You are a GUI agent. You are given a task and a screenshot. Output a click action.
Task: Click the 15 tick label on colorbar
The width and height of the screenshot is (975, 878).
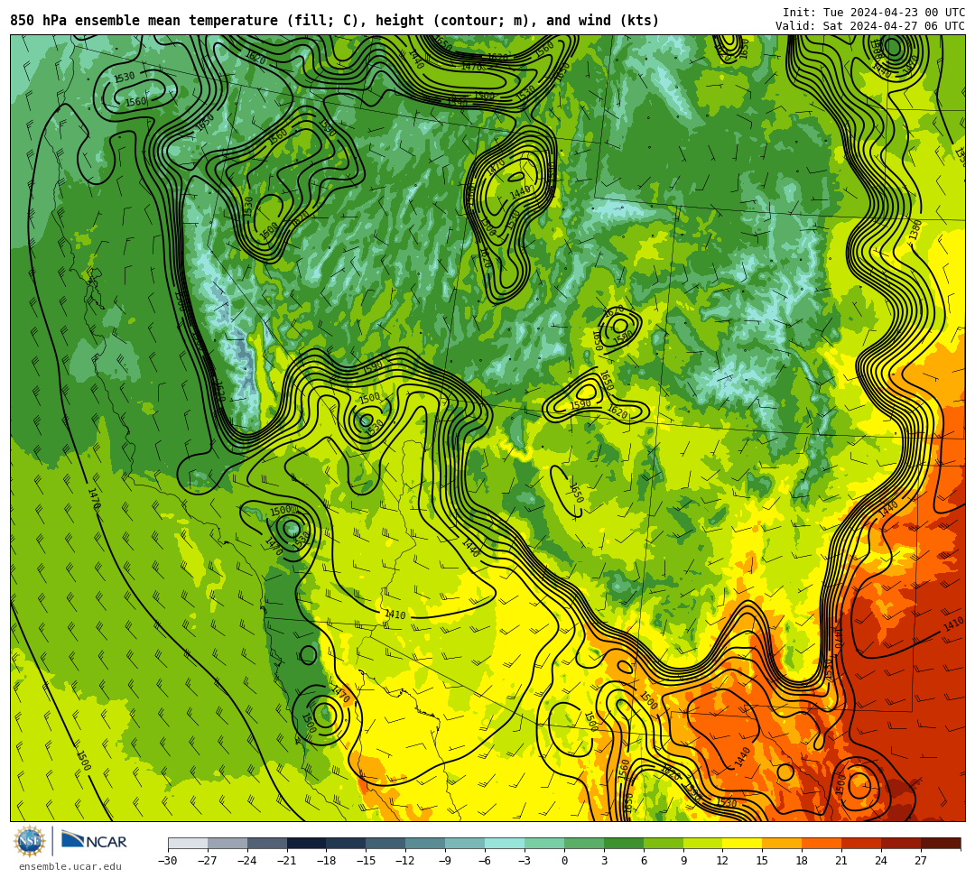(762, 861)
